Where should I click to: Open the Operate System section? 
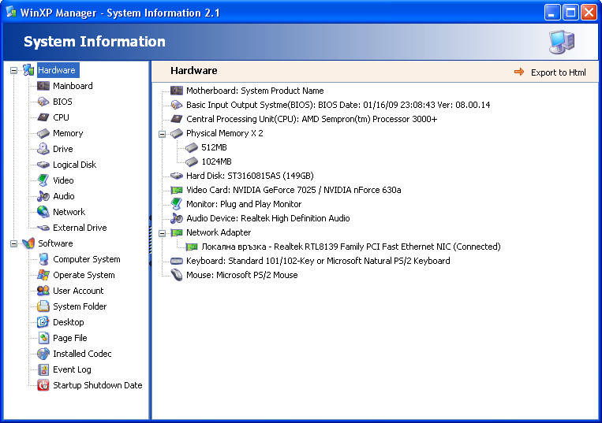point(84,275)
